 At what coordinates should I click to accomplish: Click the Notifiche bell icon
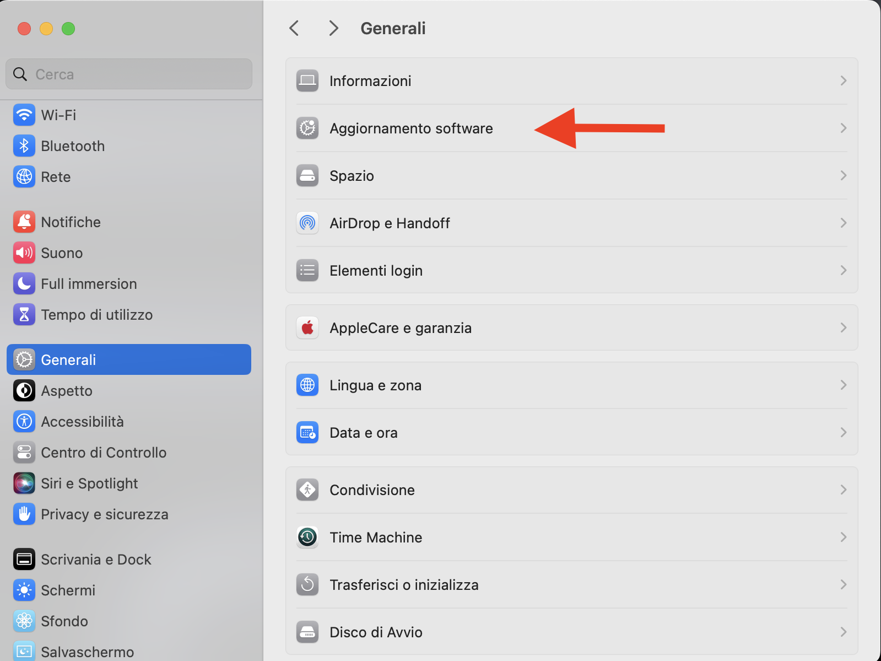(x=24, y=222)
